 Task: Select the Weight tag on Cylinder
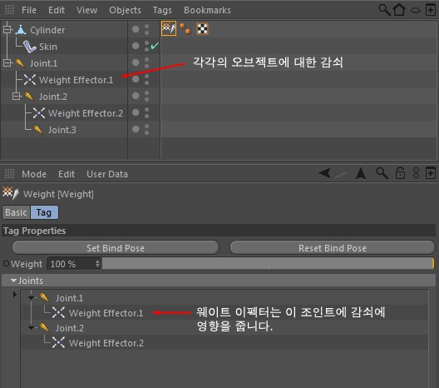click(169, 28)
